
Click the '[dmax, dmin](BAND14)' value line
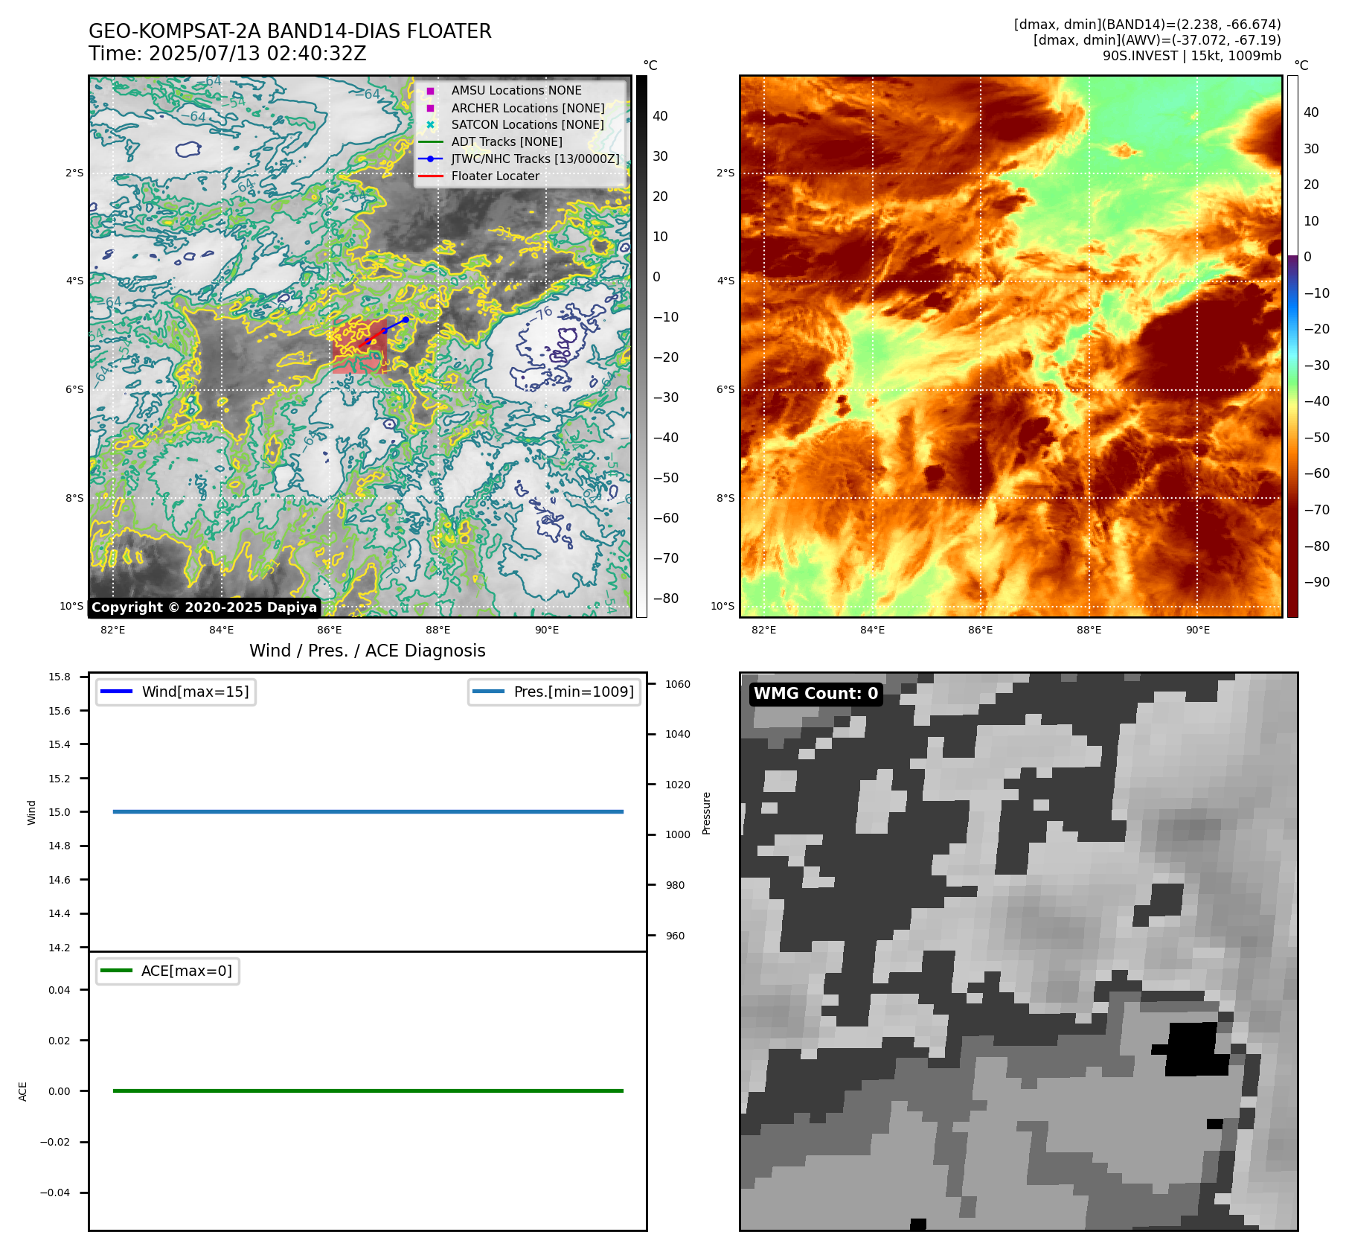pos(1147,25)
